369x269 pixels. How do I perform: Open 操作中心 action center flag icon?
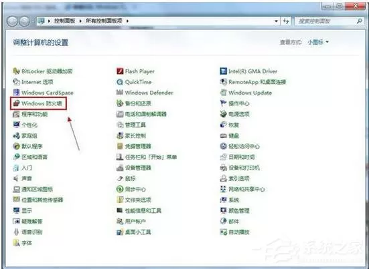coord(223,103)
